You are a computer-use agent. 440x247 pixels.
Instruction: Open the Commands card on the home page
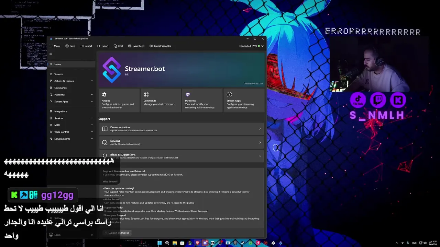(161, 101)
